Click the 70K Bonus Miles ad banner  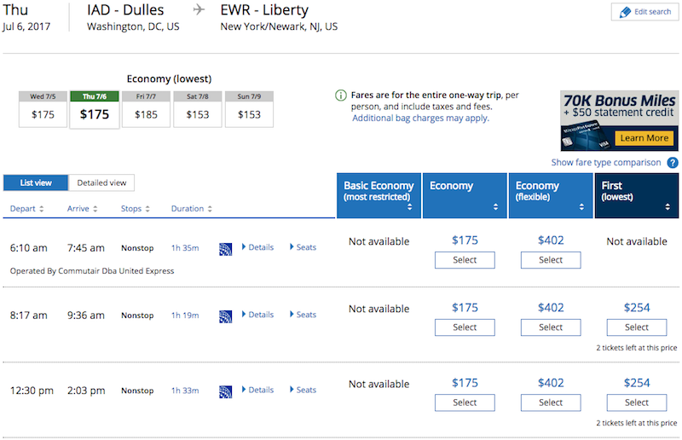point(620,120)
